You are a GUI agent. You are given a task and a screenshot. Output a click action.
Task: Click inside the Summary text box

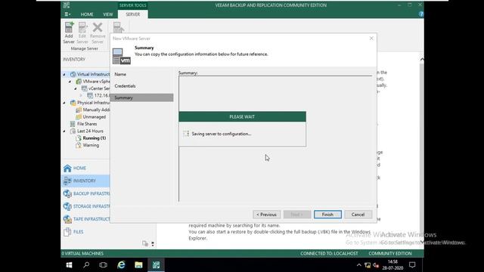pyautogui.click(x=275, y=139)
